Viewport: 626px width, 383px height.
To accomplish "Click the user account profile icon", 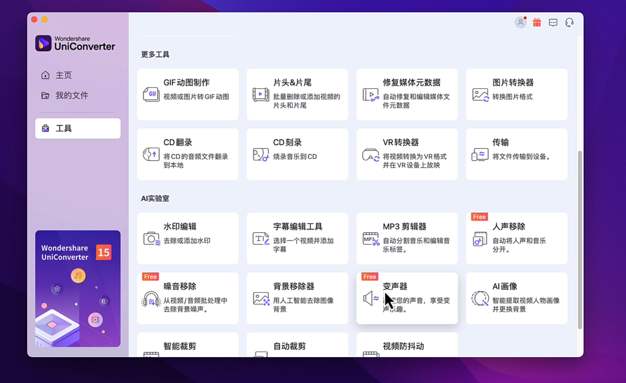I will [x=520, y=22].
